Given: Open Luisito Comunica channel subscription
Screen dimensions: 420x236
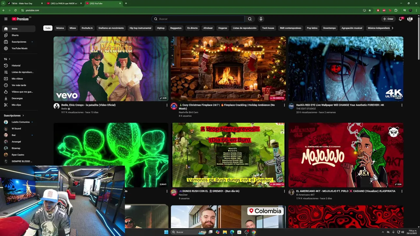Looking at the screenshot, I should point(18,122).
